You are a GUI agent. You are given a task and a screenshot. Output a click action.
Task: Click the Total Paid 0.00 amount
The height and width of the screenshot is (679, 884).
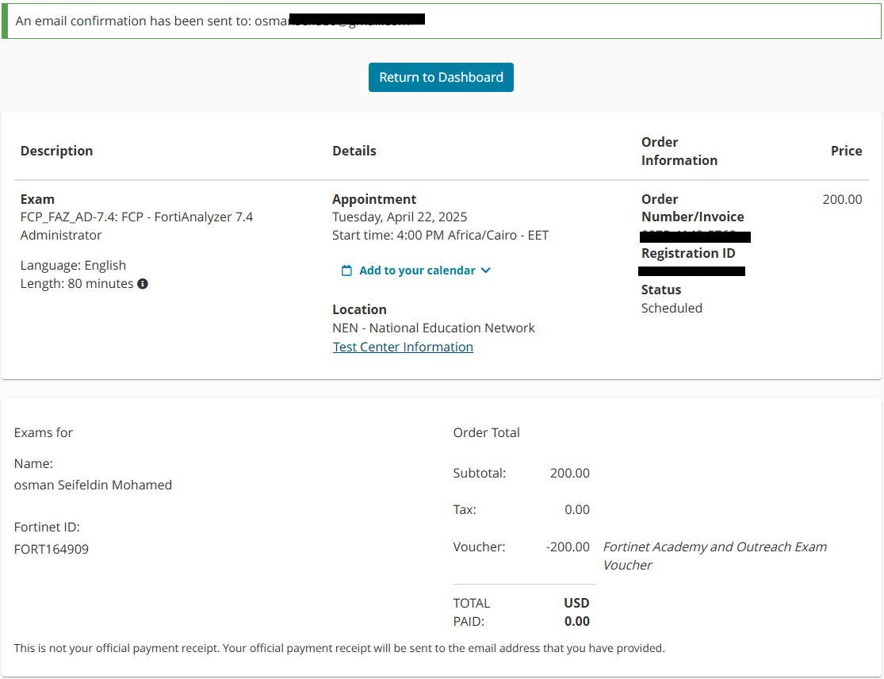tap(576, 622)
